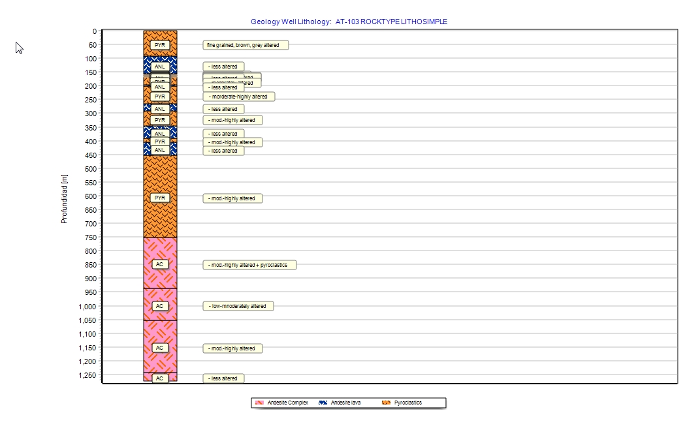Click the '900' depth tick label
The width and height of the screenshot is (698, 428).
click(x=91, y=279)
